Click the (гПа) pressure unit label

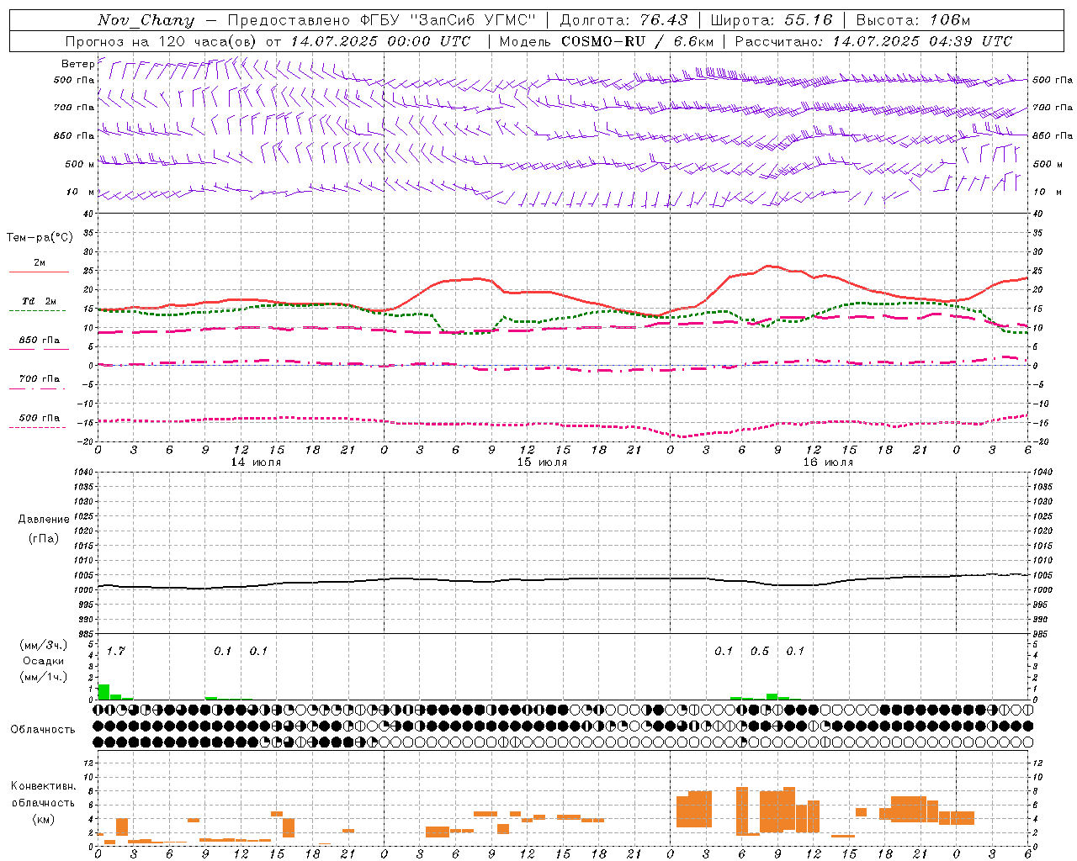coord(44,538)
